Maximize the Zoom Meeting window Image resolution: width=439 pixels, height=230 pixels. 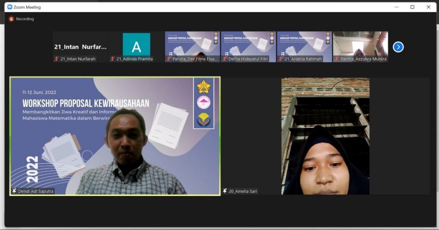pyautogui.click(x=412, y=7)
